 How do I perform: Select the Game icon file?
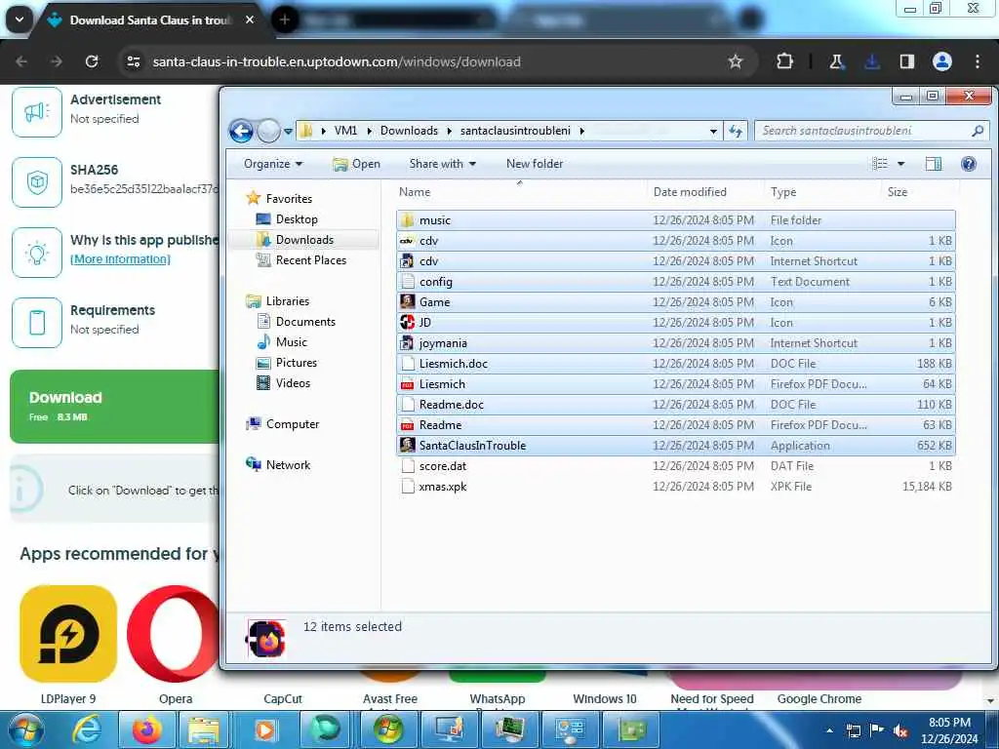(675, 302)
